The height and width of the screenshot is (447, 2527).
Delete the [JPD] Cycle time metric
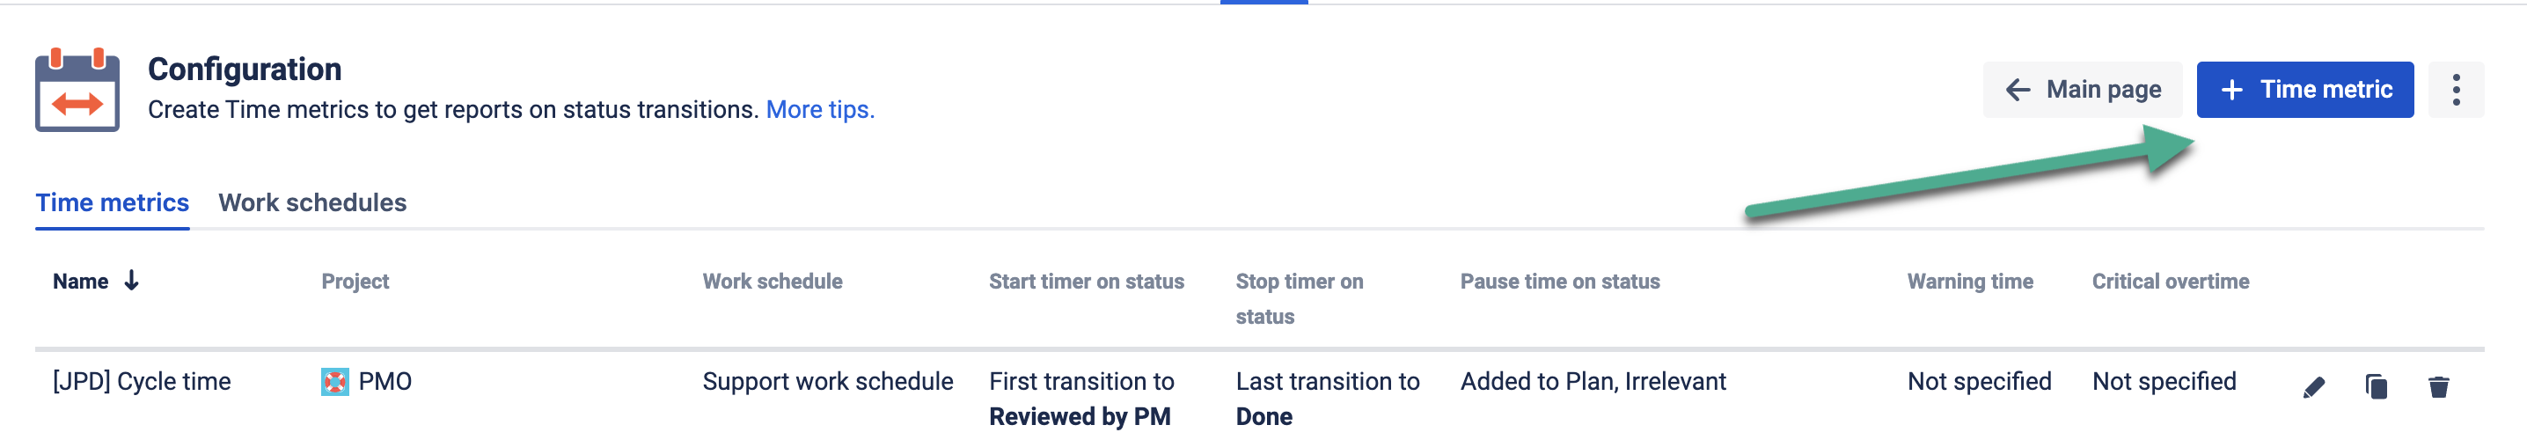point(2438,387)
